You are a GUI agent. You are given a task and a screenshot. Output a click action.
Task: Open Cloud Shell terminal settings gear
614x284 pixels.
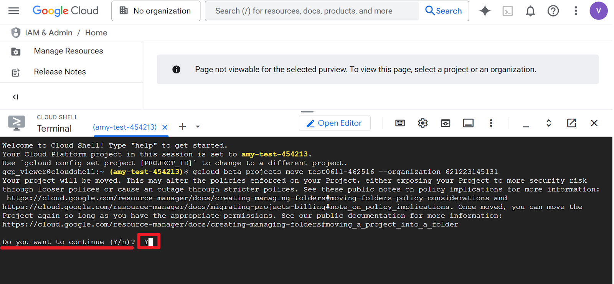tap(423, 123)
